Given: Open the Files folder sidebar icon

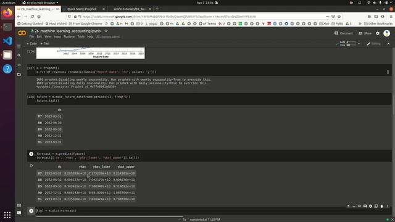Looking at the screenshot, I should [x=19, y=74].
